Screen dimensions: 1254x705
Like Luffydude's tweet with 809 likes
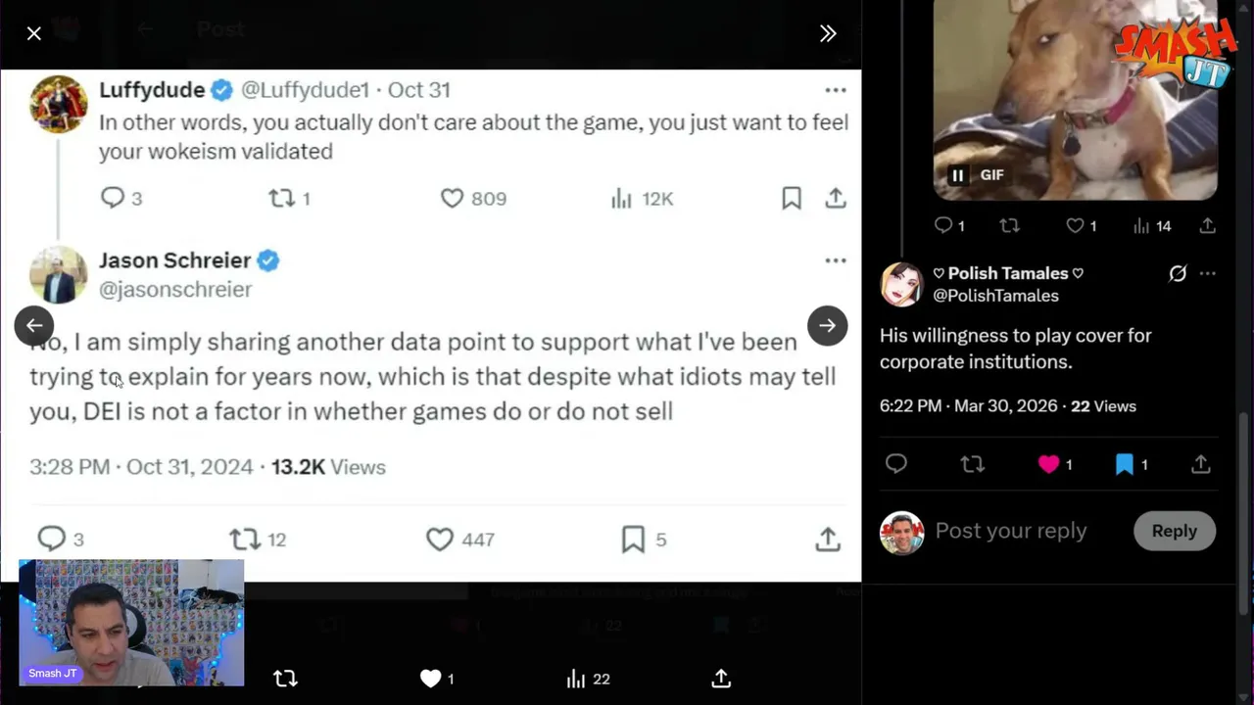(452, 199)
